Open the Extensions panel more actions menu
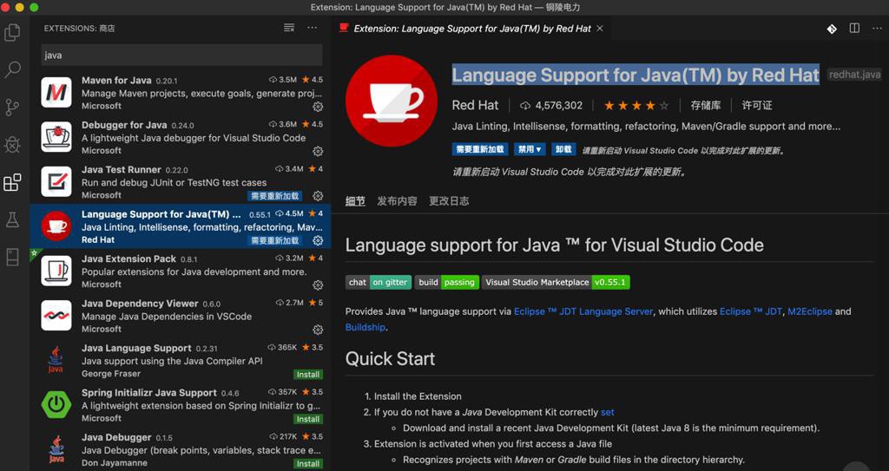The image size is (889, 471). [x=313, y=28]
